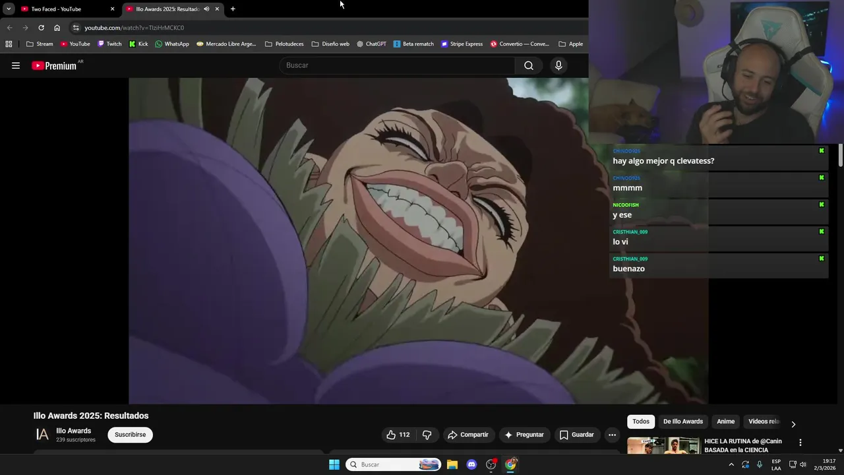Viewport: 844px width, 475px height.
Task: Open the Beta rematch bookmark
Action: click(413, 44)
